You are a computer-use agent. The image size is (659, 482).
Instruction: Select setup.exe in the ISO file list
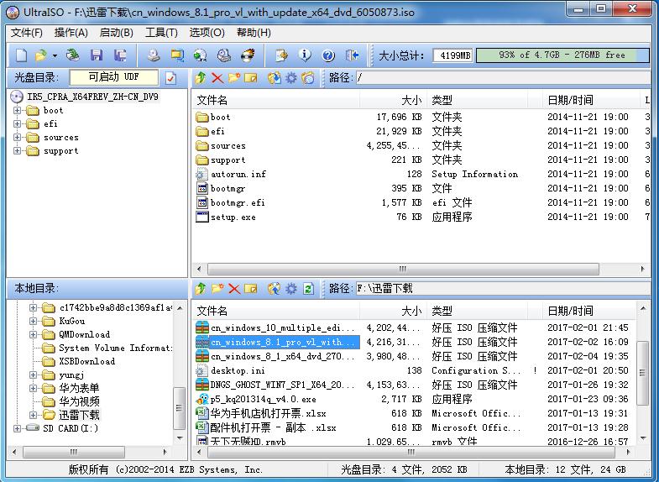click(x=233, y=217)
